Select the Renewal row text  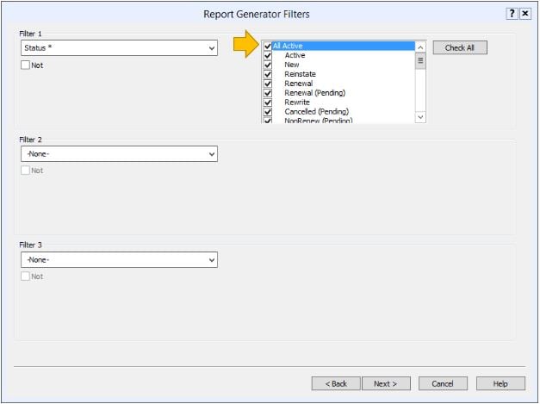click(x=299, y=84)
